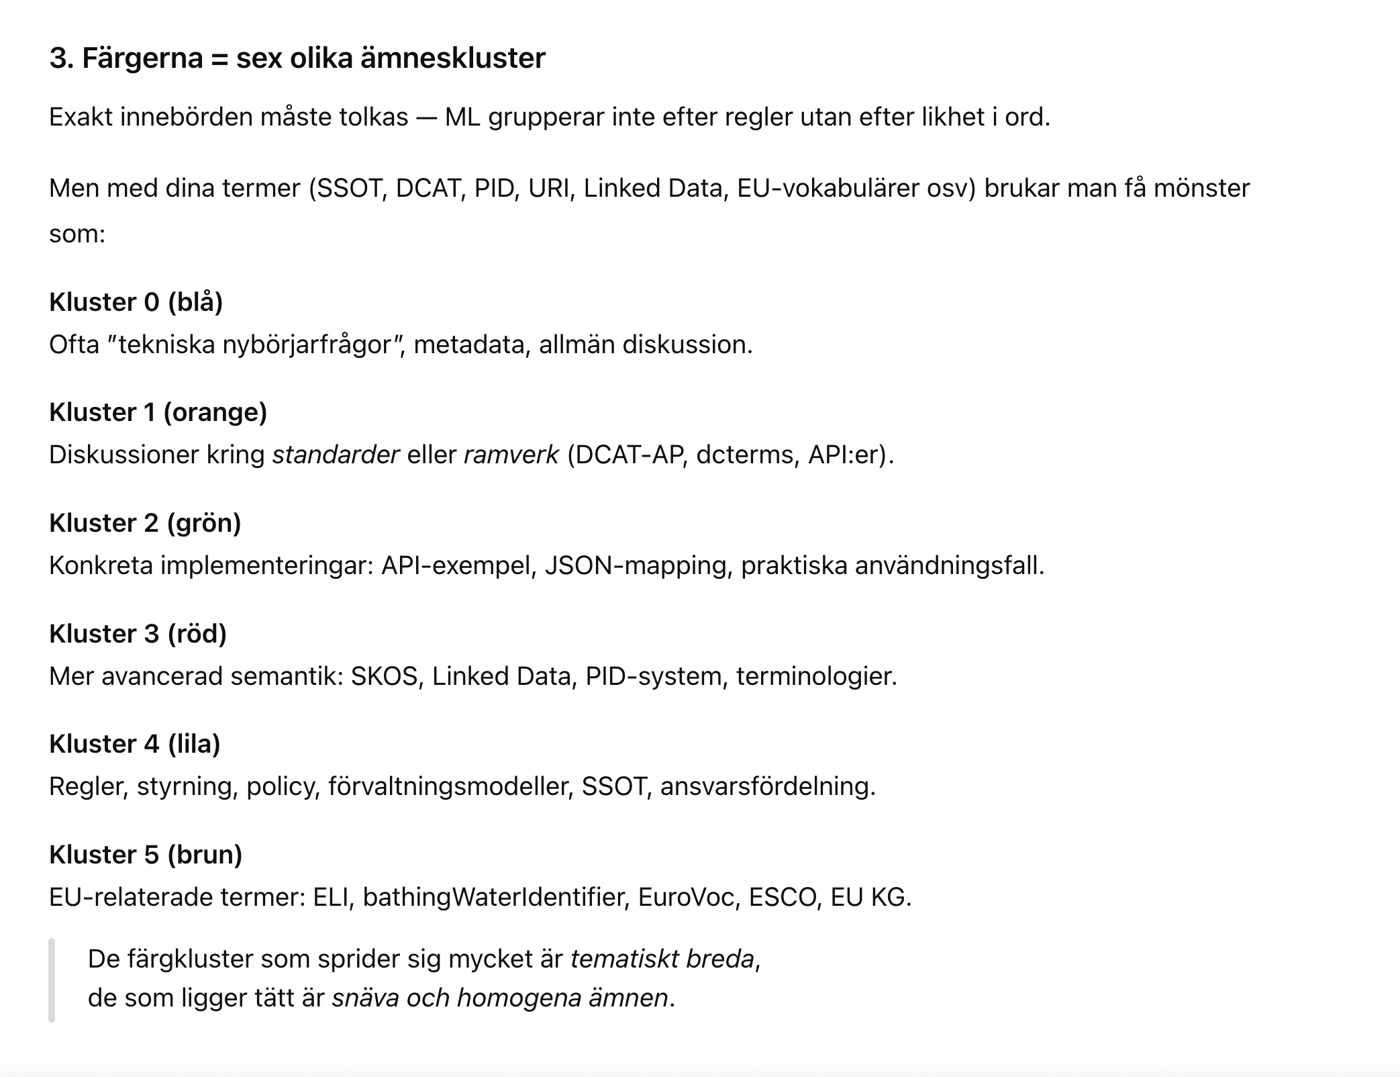Click the "Kluster 2 (grön)" heading

145,523
